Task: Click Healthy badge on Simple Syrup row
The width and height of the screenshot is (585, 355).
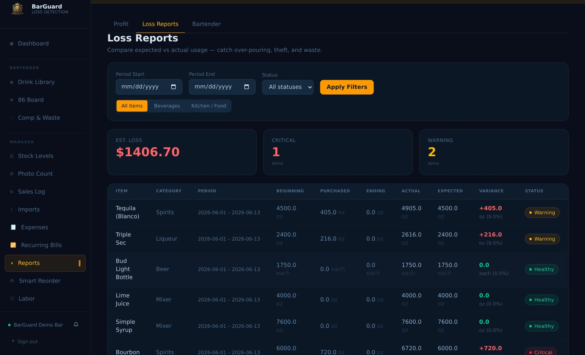Action: tap(541, 326)
